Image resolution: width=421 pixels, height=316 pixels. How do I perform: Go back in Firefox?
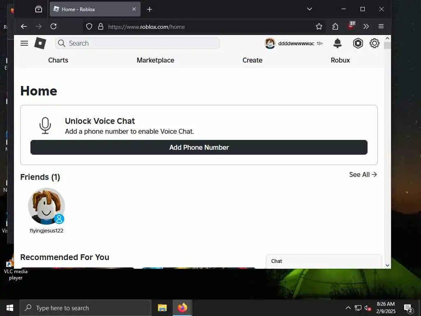[x=24, y=26]
